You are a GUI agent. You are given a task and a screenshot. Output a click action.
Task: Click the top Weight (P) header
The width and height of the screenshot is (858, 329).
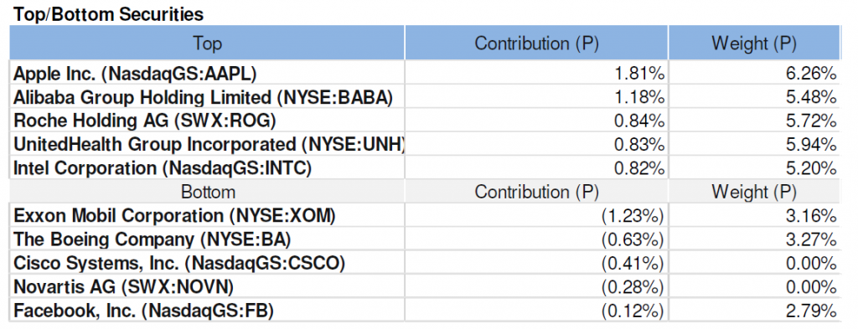click(x=753, y=44)
